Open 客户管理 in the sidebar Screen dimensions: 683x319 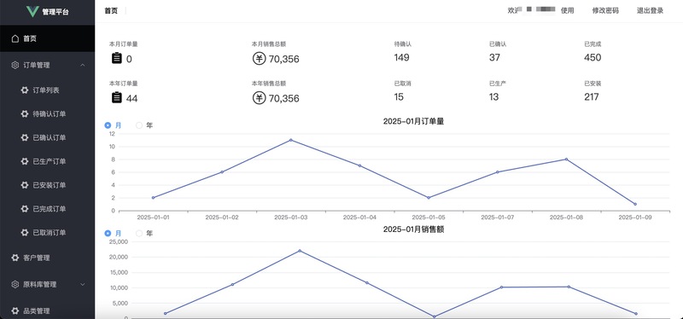(x=48, y=258)
